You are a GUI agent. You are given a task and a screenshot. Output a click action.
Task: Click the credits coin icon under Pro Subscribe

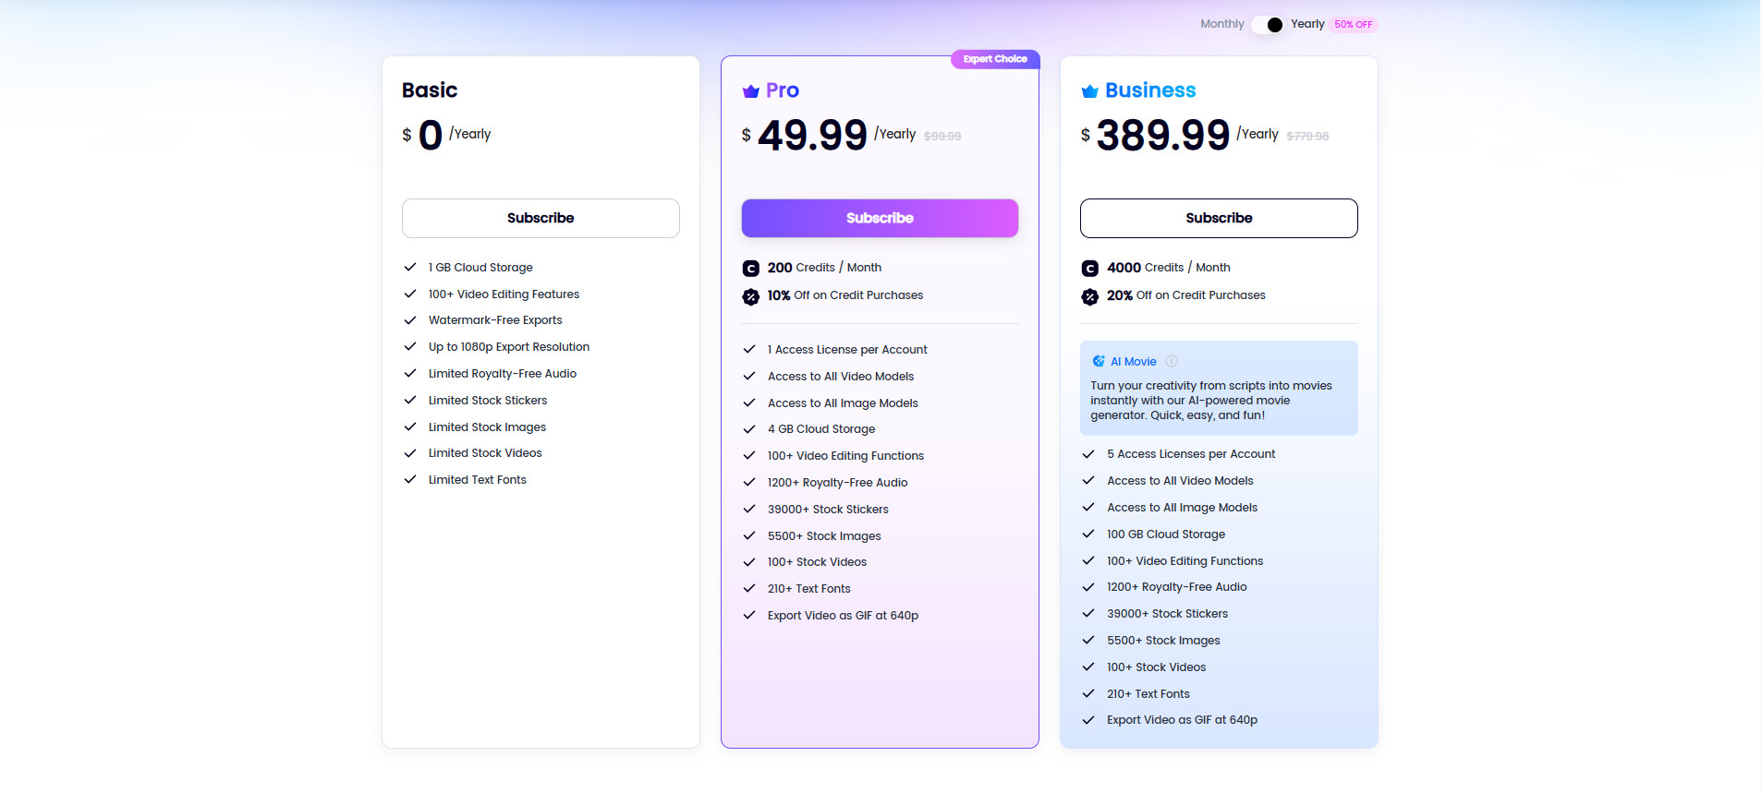pos(750,268)
